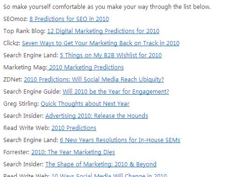Click the ZDNet source label text
This screenshot has width=242, height=177.
13,80
